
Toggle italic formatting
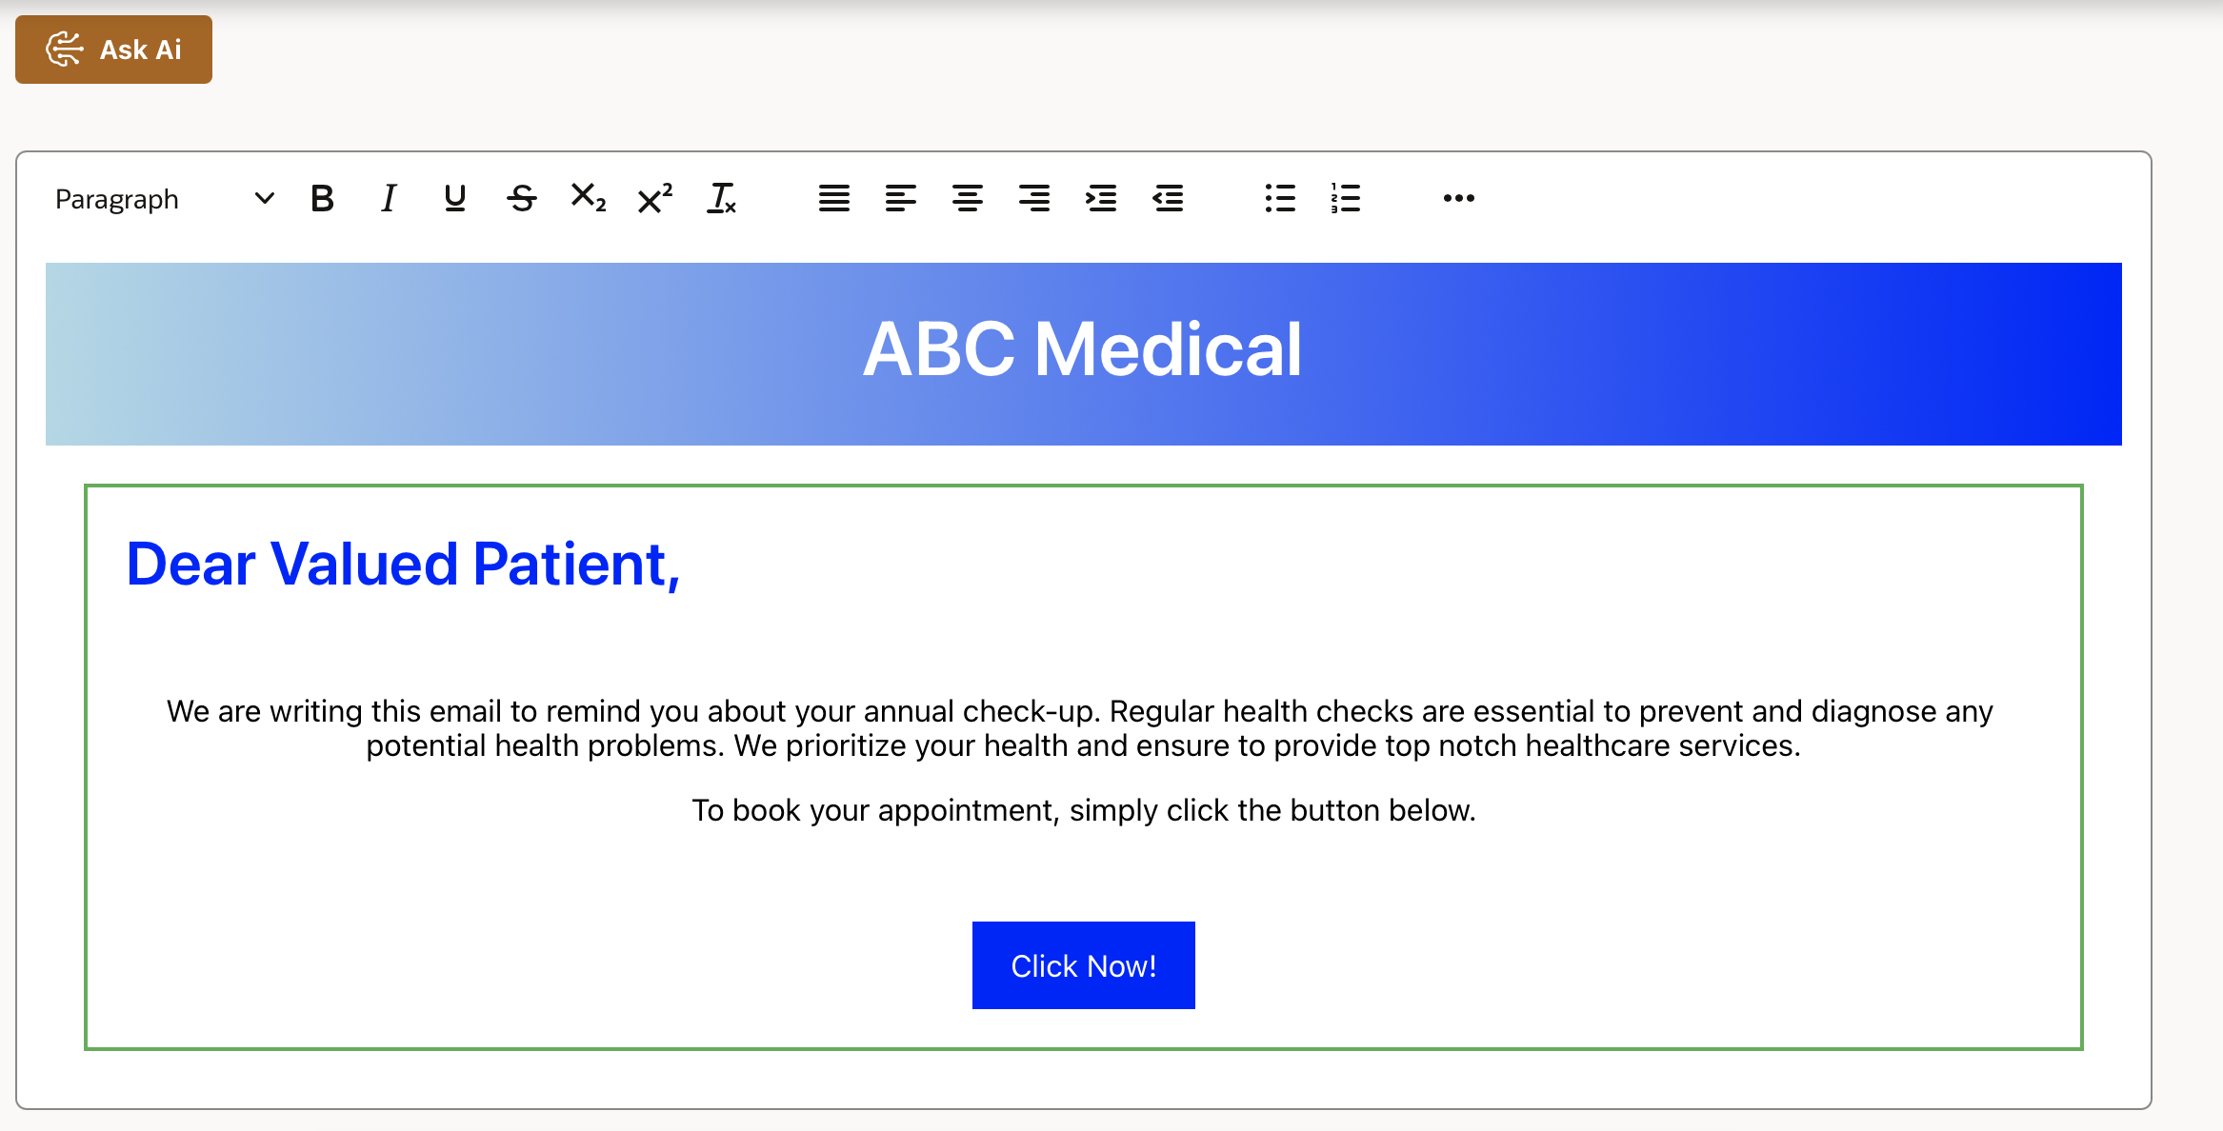[388, 199]
